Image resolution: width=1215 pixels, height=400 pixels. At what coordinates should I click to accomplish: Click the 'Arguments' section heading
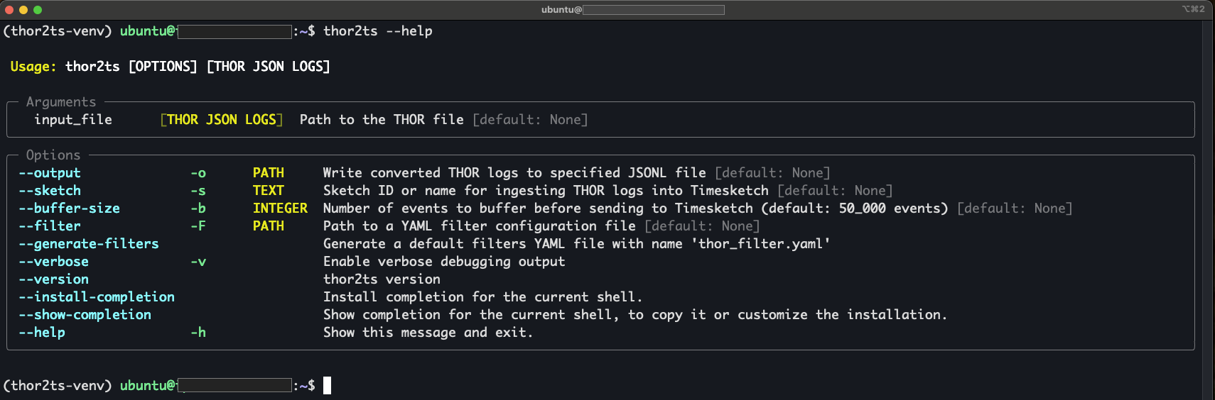pyautogui.click(x=61, y=102)
